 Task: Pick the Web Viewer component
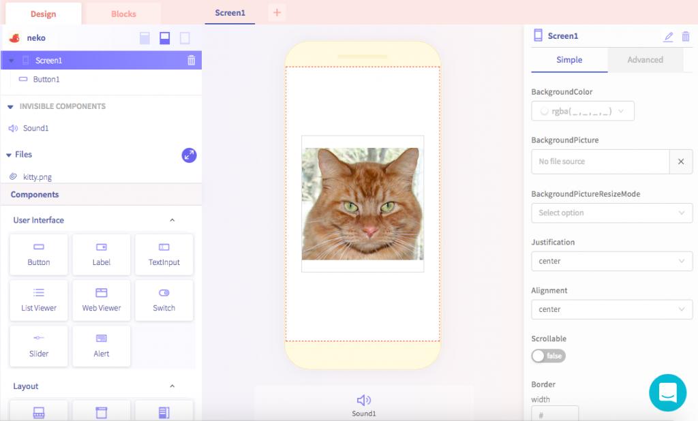click(x=102, y=300)
